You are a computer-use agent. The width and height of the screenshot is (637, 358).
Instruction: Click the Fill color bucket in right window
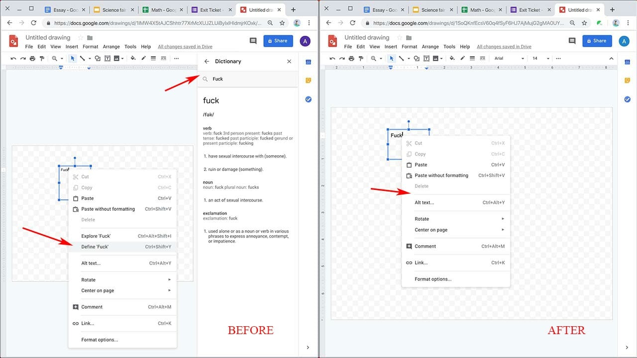coord(452,58)
